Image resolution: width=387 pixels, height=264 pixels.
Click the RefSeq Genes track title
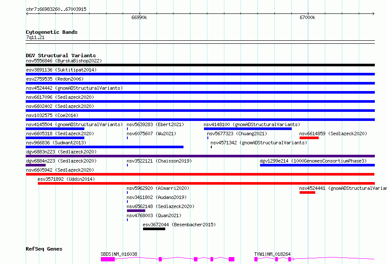44,249
